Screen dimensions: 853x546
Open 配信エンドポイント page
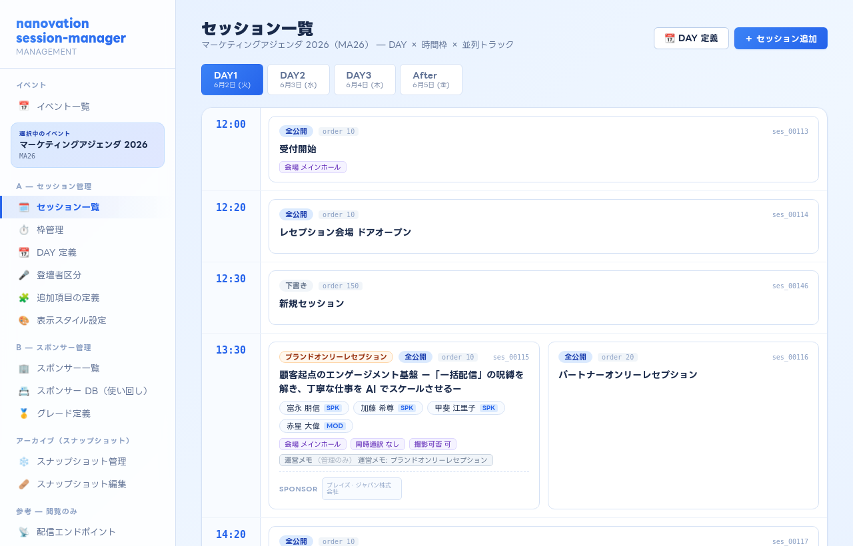[87, 532]
